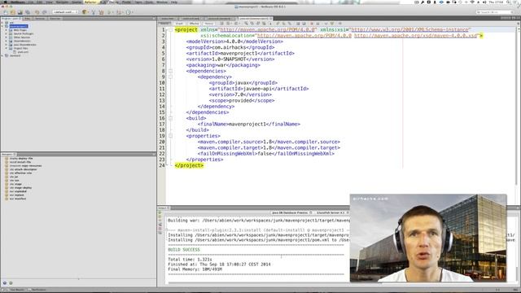The height and width of the screenshot is (293, 521).
Task: Open the Profile menu
Action: point(126,2)
